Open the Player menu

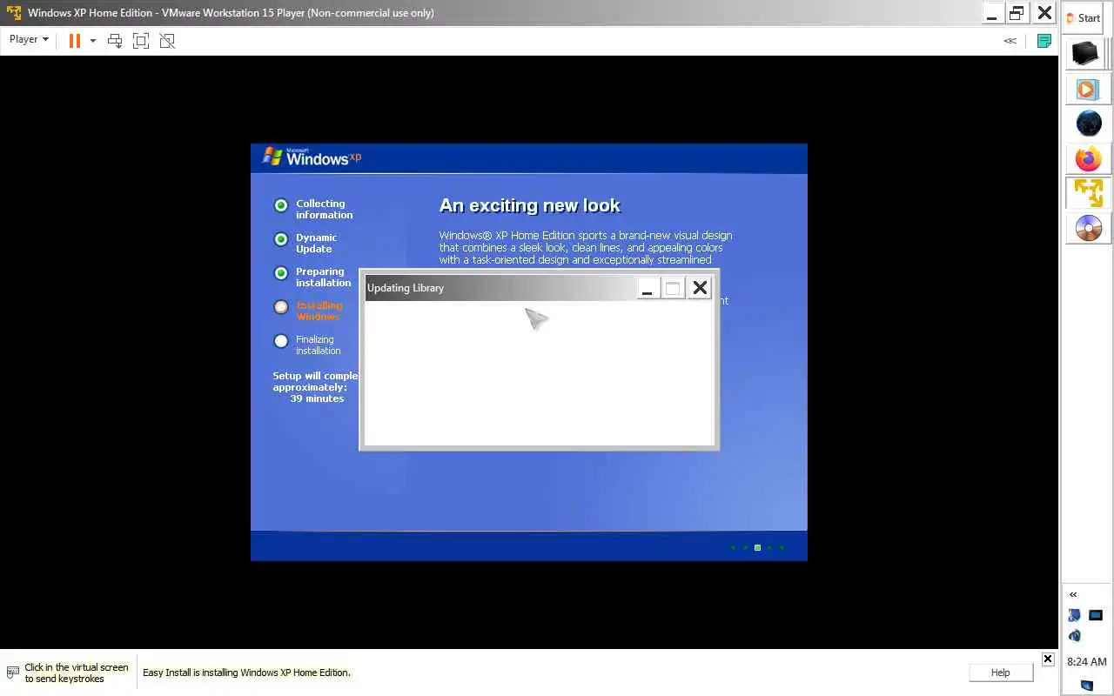[x=29, y=39]
